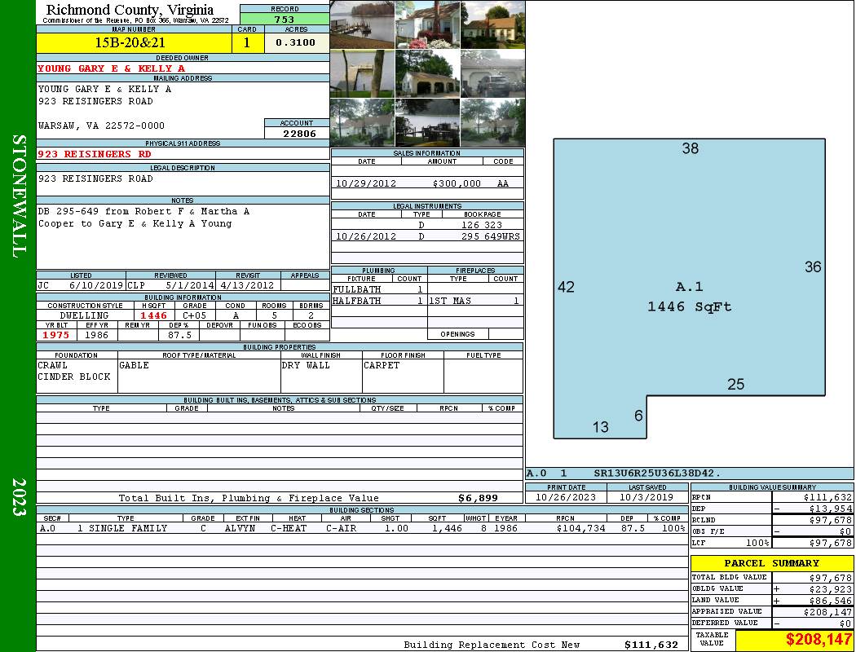Image resolution: width=856 pixels, height=652 pixels.
Task: Select sketch dimension 38 on top edge
Action: [690, 148]
